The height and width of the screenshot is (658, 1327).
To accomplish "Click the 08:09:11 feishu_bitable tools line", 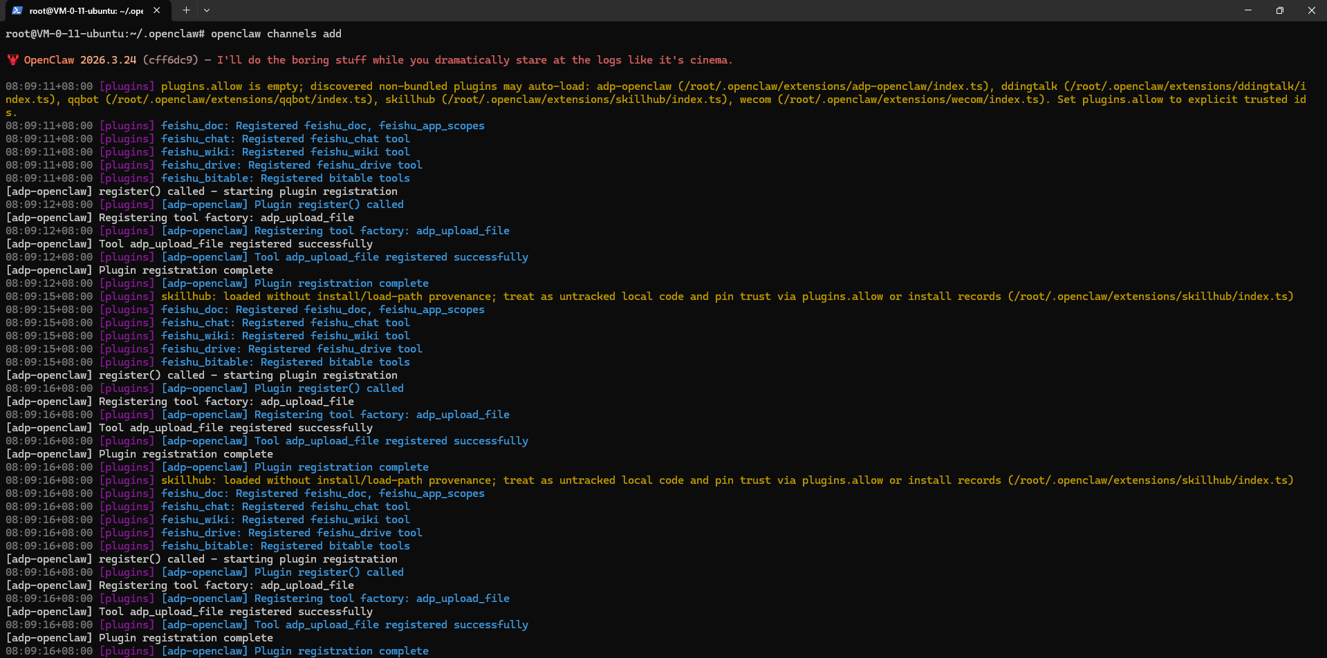I will [x=207, y=178].
